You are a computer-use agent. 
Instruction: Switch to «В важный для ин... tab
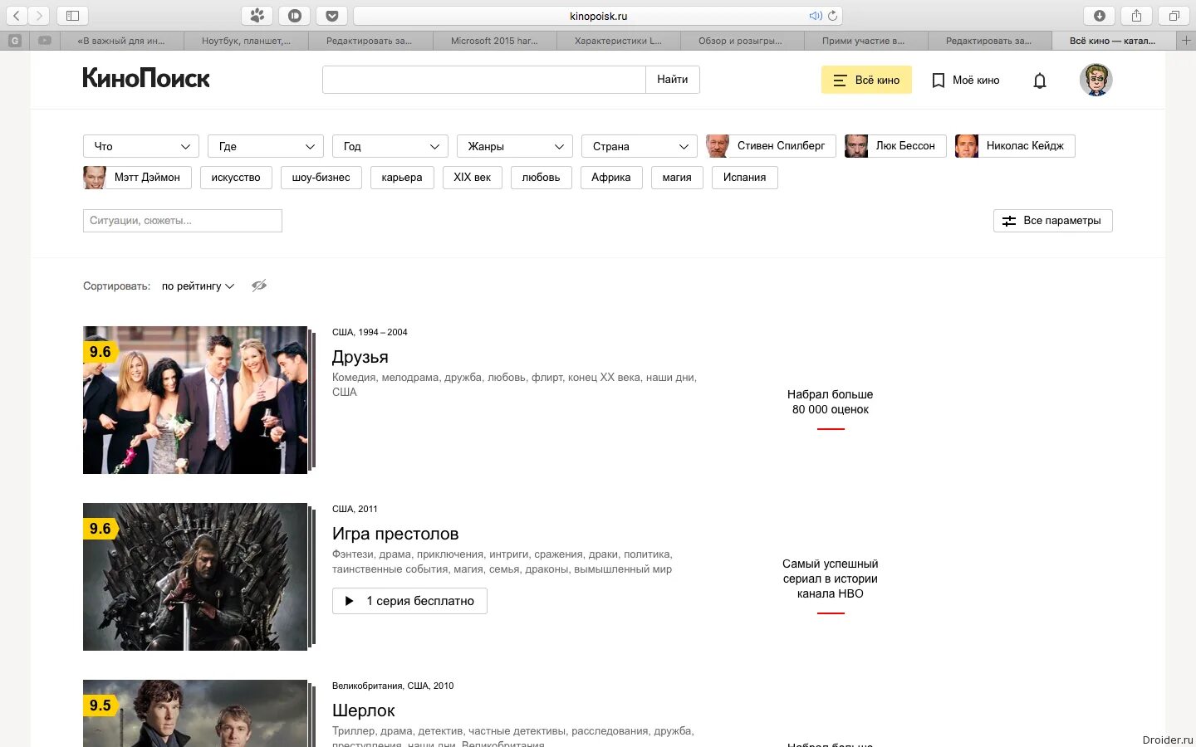coord(121,41)
